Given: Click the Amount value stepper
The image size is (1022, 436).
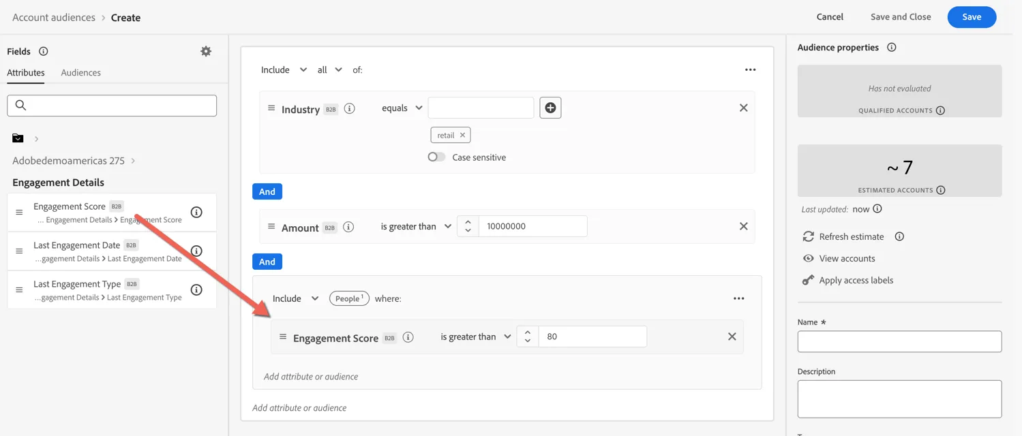Looking at the screenshot, I should click(x=468, y=226).
